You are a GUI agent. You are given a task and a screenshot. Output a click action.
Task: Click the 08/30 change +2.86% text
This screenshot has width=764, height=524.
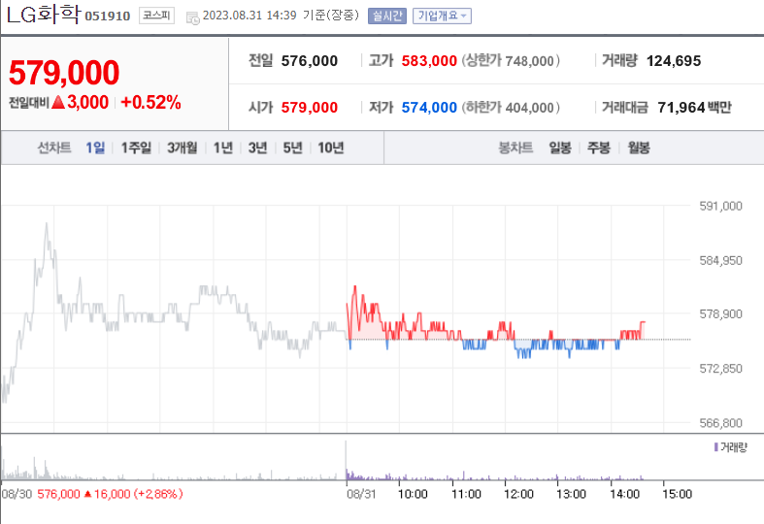(x=158, y=494)
